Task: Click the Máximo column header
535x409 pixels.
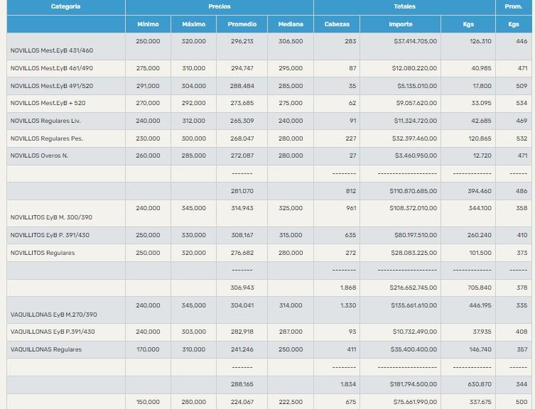Action: (x=193, y=24)
